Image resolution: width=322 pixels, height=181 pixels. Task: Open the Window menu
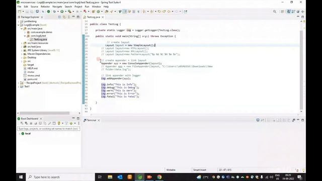tap(96, 7)
